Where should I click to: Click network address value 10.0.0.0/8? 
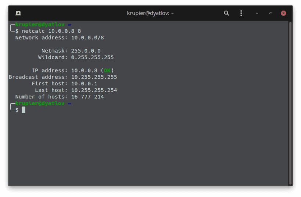[87, 37]
